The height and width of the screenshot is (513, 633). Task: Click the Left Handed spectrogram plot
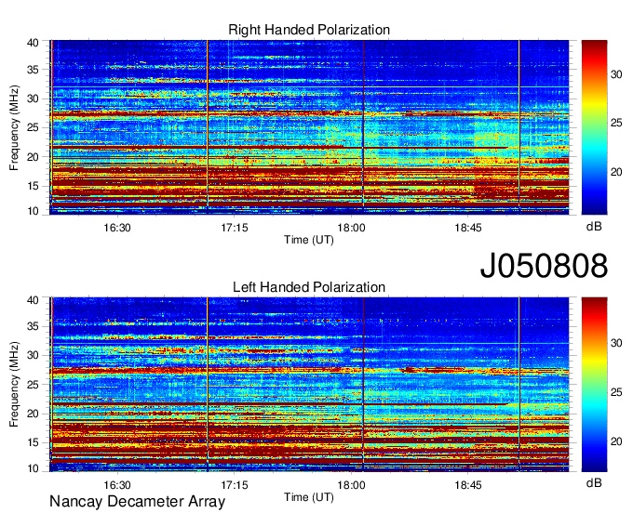pos(309,385)
